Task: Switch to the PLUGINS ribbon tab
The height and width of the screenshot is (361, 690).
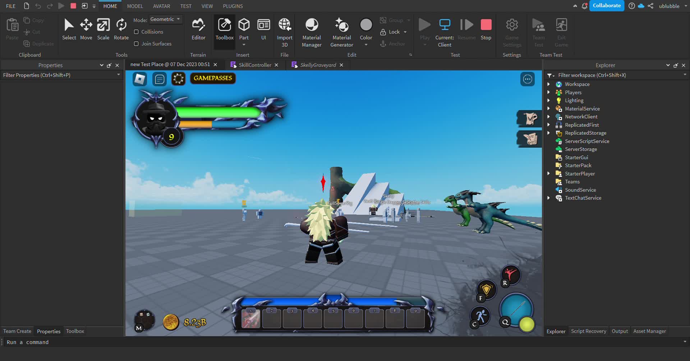Action: 233,6
